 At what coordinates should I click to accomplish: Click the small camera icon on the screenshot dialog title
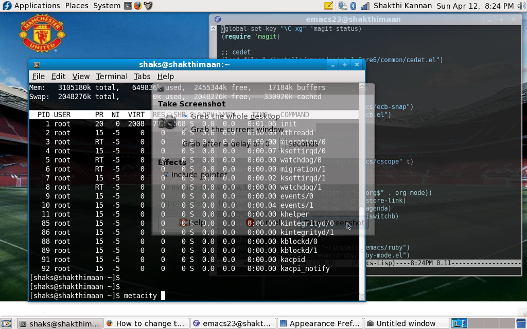[x=161, y=88]
